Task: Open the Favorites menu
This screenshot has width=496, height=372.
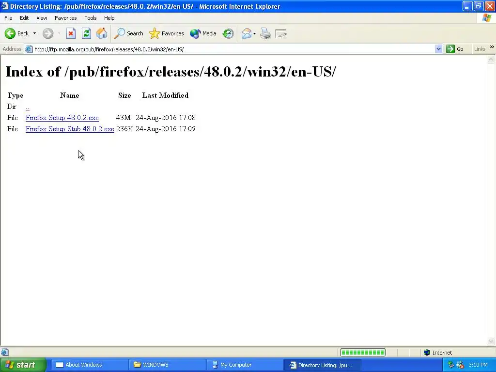Action: pos(65,18)
